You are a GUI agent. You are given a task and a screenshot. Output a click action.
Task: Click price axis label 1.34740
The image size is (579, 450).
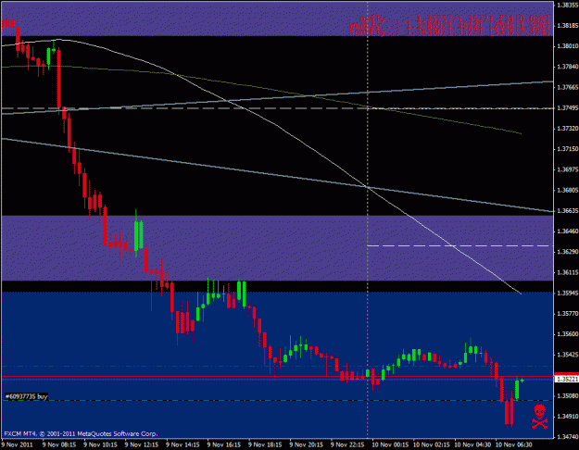[568, 437]
